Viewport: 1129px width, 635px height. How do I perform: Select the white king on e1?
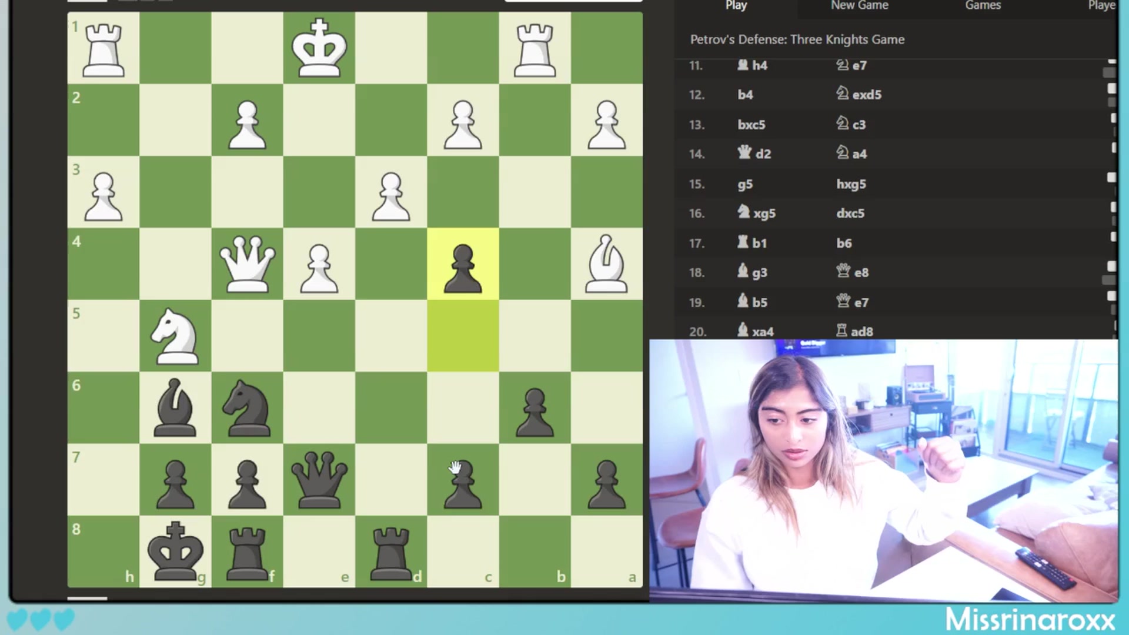(319, 48)
